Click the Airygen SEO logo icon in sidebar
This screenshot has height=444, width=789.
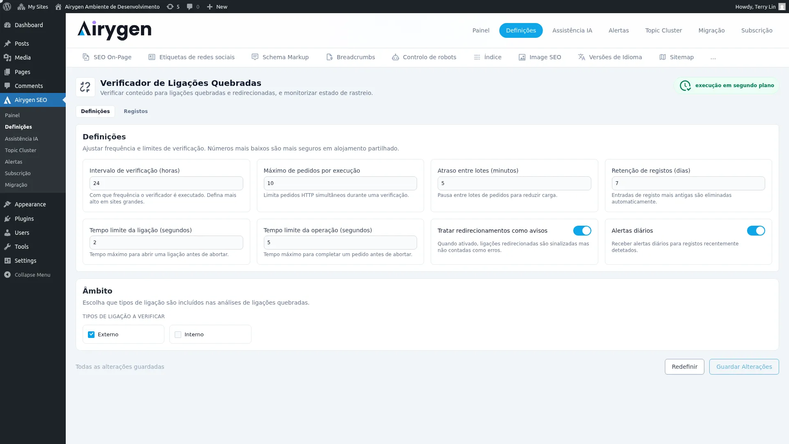(7, 100)
